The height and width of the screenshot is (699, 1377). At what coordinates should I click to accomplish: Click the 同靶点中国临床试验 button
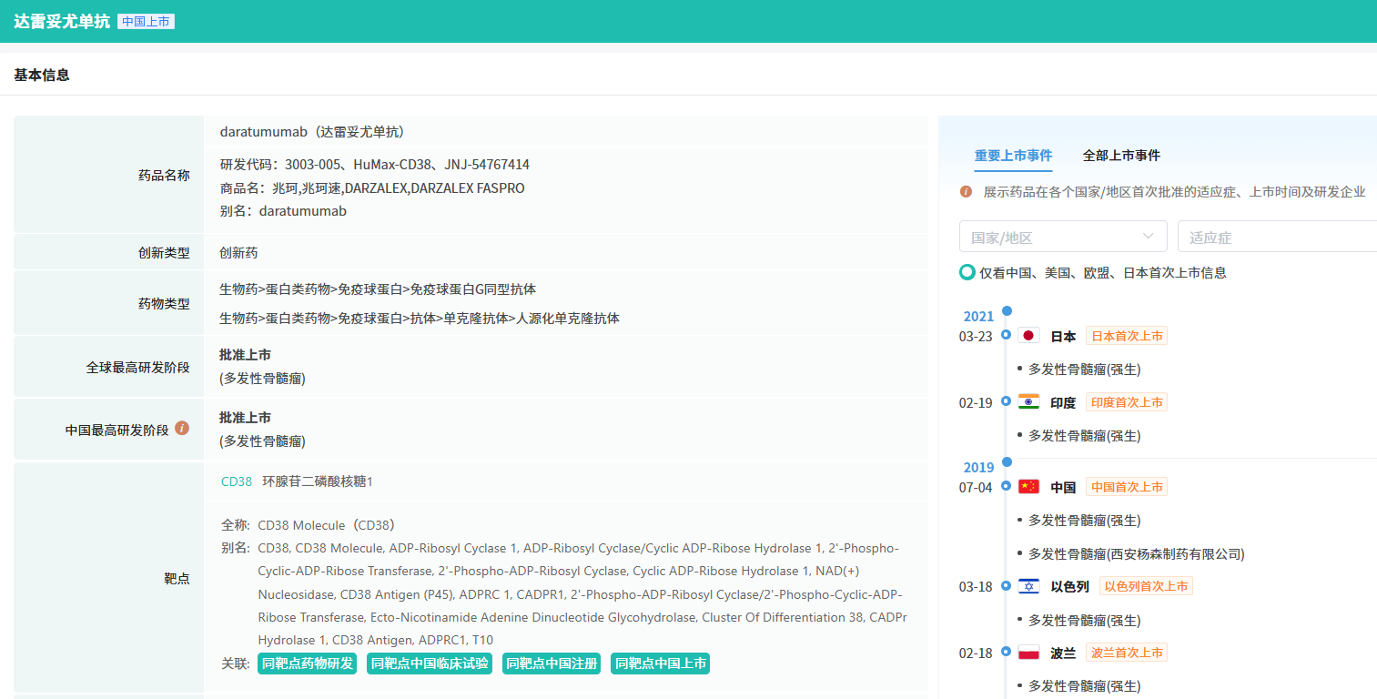pyautogui.click(x=430, y=664)
